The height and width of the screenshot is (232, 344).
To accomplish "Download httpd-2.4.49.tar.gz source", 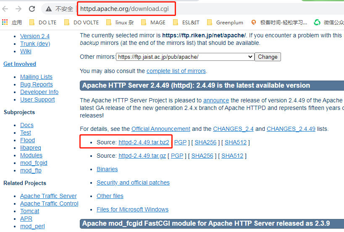I will (x=142, y=156).
